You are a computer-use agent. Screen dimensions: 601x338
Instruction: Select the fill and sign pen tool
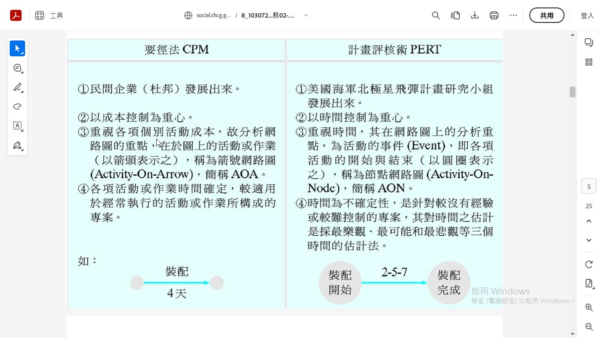point(18,145)
